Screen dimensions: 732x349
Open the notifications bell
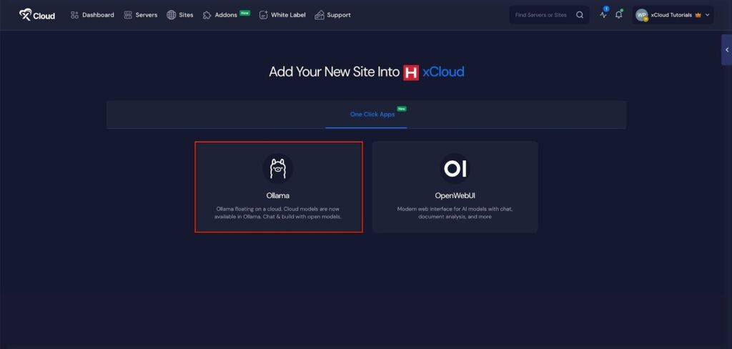point(619,15)
